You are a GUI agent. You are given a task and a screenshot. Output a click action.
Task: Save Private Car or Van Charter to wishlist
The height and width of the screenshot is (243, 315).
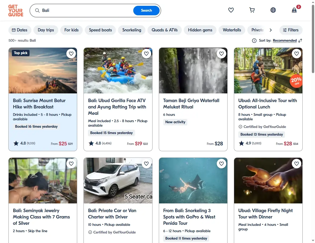pyautogui.click(x=146, y=164)
